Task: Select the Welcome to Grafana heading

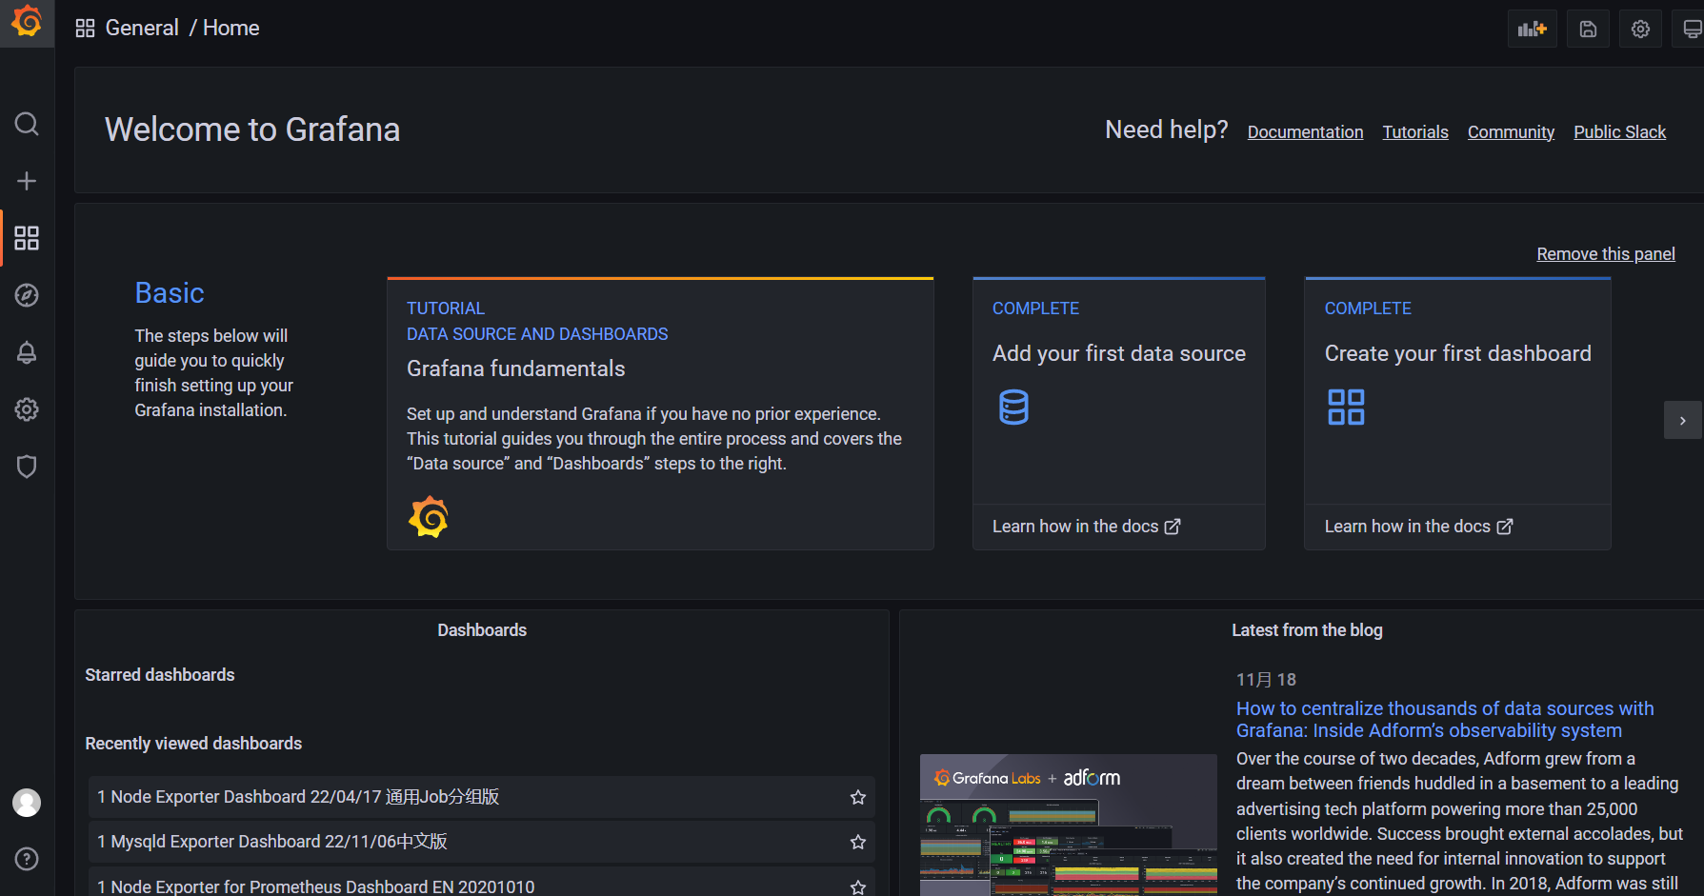Action: [x=252, y=129]
